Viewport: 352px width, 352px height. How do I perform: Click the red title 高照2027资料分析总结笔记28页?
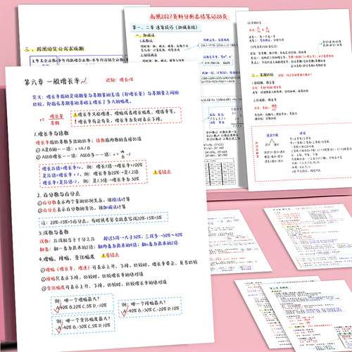[x=189, y=16]
